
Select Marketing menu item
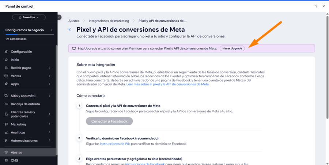click(x=28, y=124)
